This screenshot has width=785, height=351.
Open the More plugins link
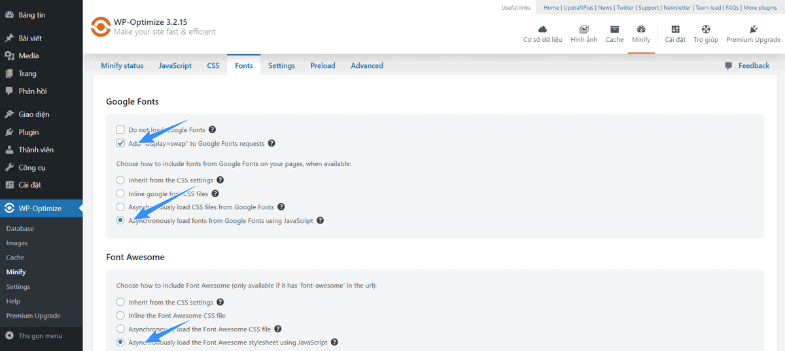click(760, 8)
